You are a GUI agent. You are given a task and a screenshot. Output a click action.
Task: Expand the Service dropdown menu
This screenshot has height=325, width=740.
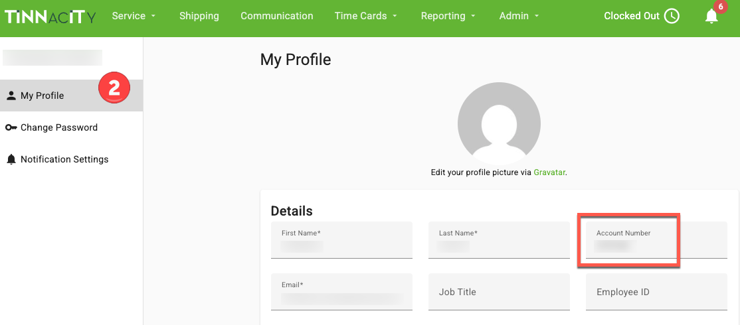click(x=134, y=16)
